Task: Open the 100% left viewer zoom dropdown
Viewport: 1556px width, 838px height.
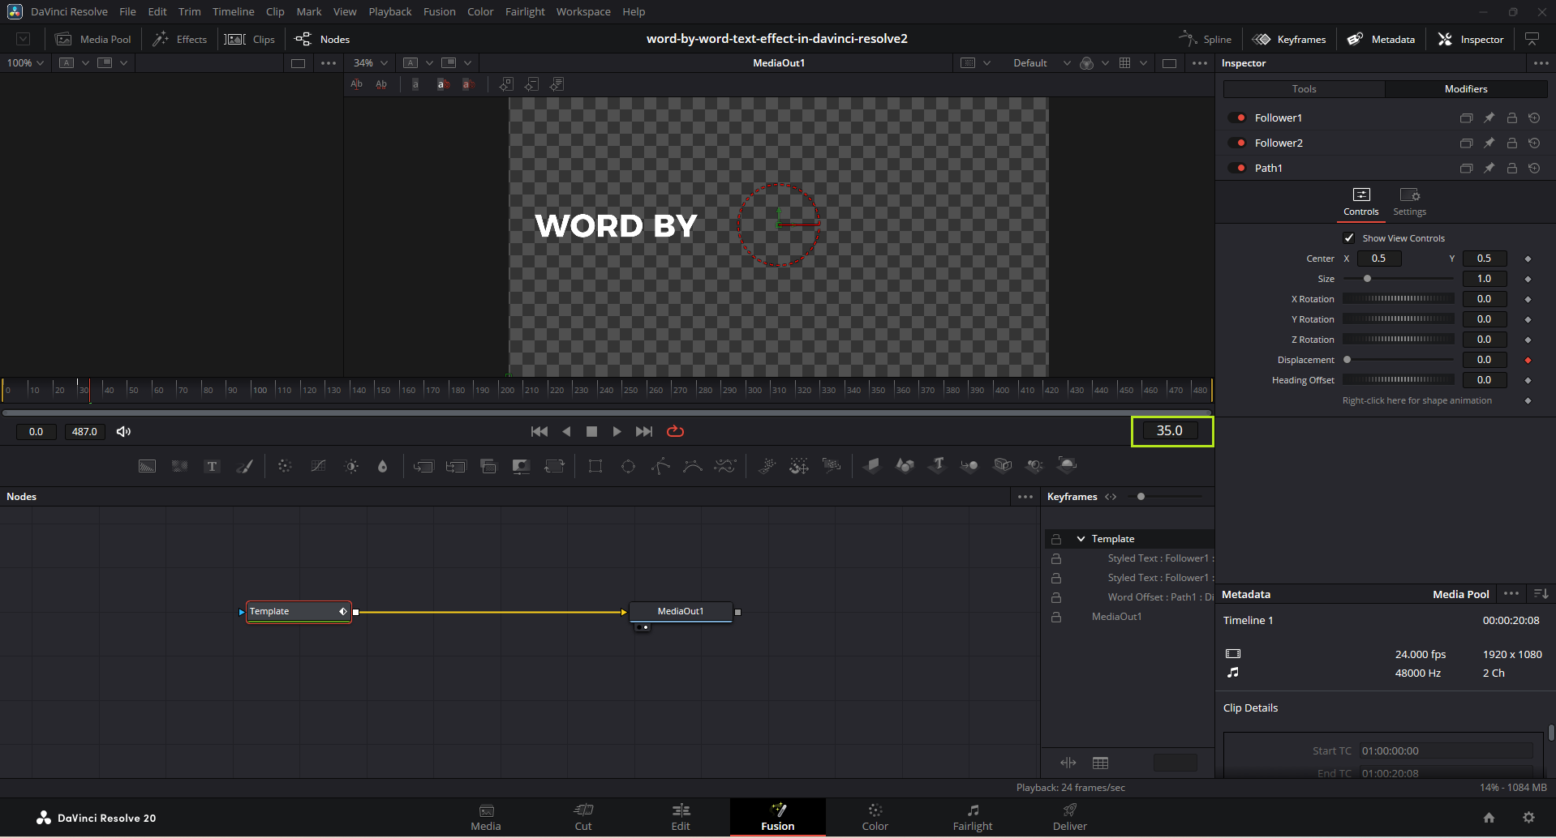Action: click(25, 63)
